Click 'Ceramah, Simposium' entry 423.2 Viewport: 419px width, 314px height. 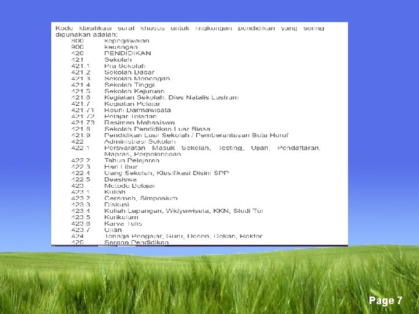(x=125, y=198)
